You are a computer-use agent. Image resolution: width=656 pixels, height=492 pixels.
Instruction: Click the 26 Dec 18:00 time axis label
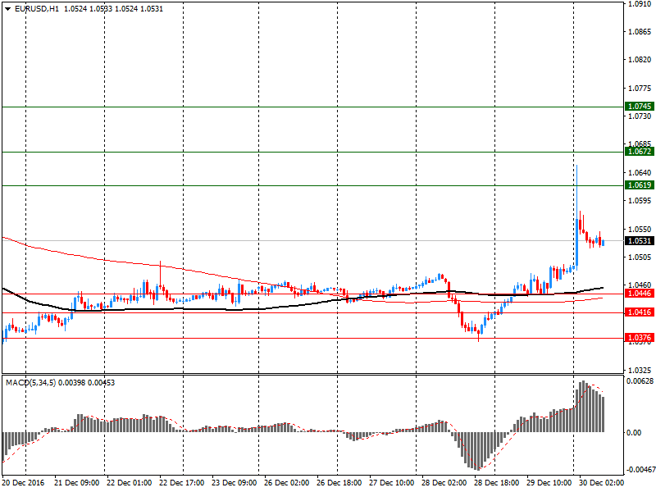(x=339, y=483)
